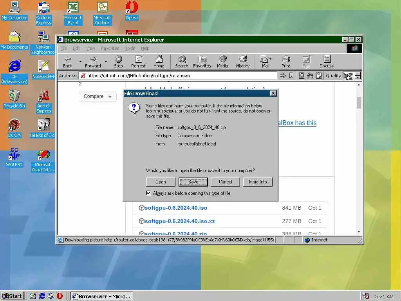Click Save in File Download dialog
Image resolution: width=401 pixels, height=301 pixels.
(193, 182)
